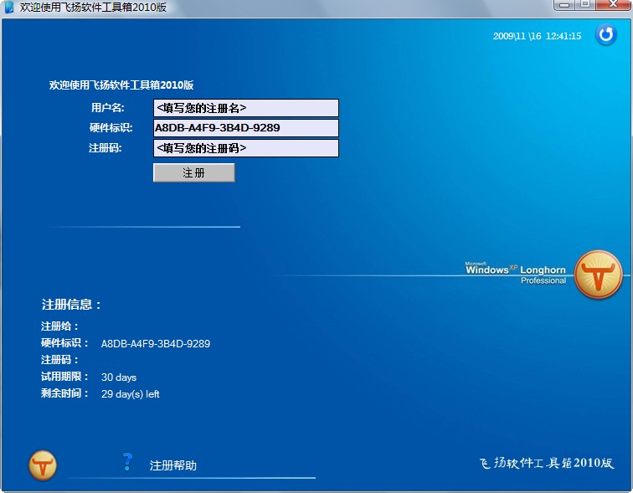Maximize the window
The height and width of the screenshot is (493, 633).
pyautogui.click(x=584, y=5)
